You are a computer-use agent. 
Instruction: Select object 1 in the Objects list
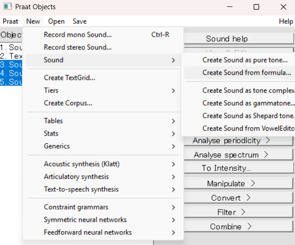11,47
